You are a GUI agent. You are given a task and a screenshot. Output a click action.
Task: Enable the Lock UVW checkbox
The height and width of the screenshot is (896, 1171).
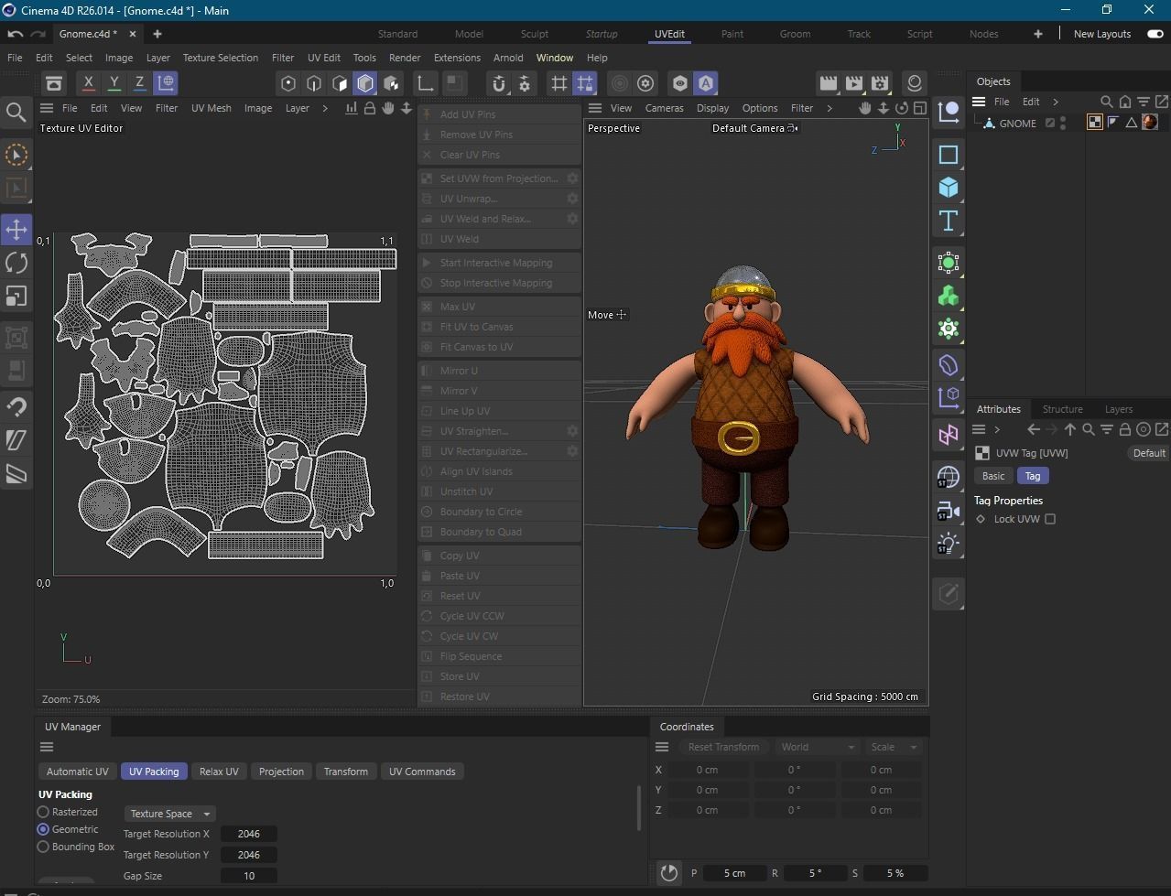click(x=1050, y=519)
